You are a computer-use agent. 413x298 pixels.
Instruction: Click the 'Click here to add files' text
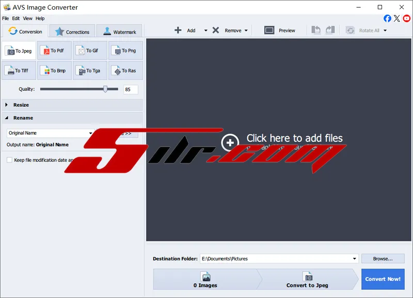click(294, 138)
